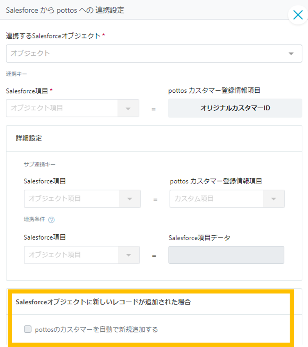Click the 連携条件 help question-mark icon
308x347 pixels.
coord(51,220)
